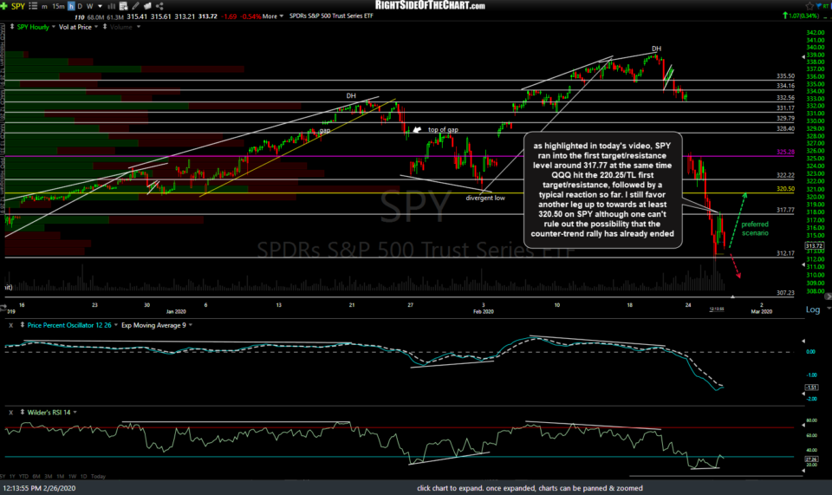The image size is (832, 495).
Task: Open the time frame dropdown arrow after W
Action: click(100, 6)
